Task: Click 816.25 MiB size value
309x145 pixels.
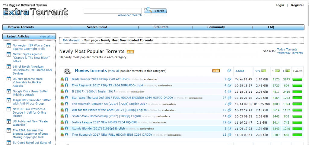Action: (261, 104)
